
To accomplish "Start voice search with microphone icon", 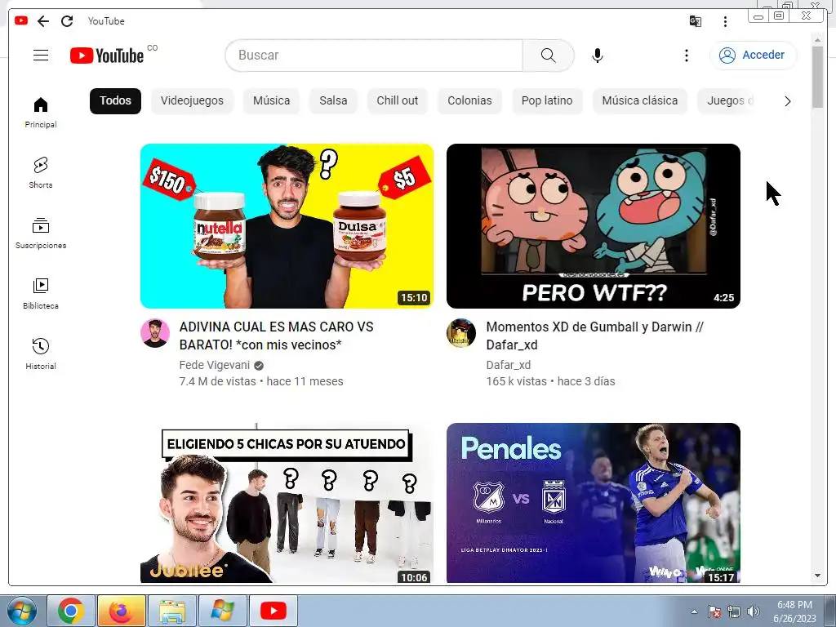I will click(x=597, y=55).
